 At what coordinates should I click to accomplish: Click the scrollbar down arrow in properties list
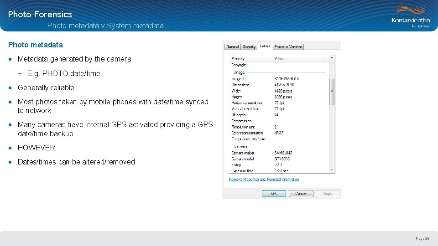332,170
